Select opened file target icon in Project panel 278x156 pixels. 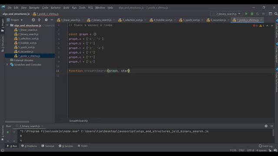click(x=33, y=20)
